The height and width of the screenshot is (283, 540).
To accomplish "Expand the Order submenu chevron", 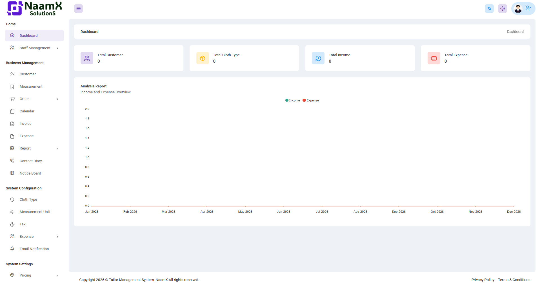I will 57,99.
